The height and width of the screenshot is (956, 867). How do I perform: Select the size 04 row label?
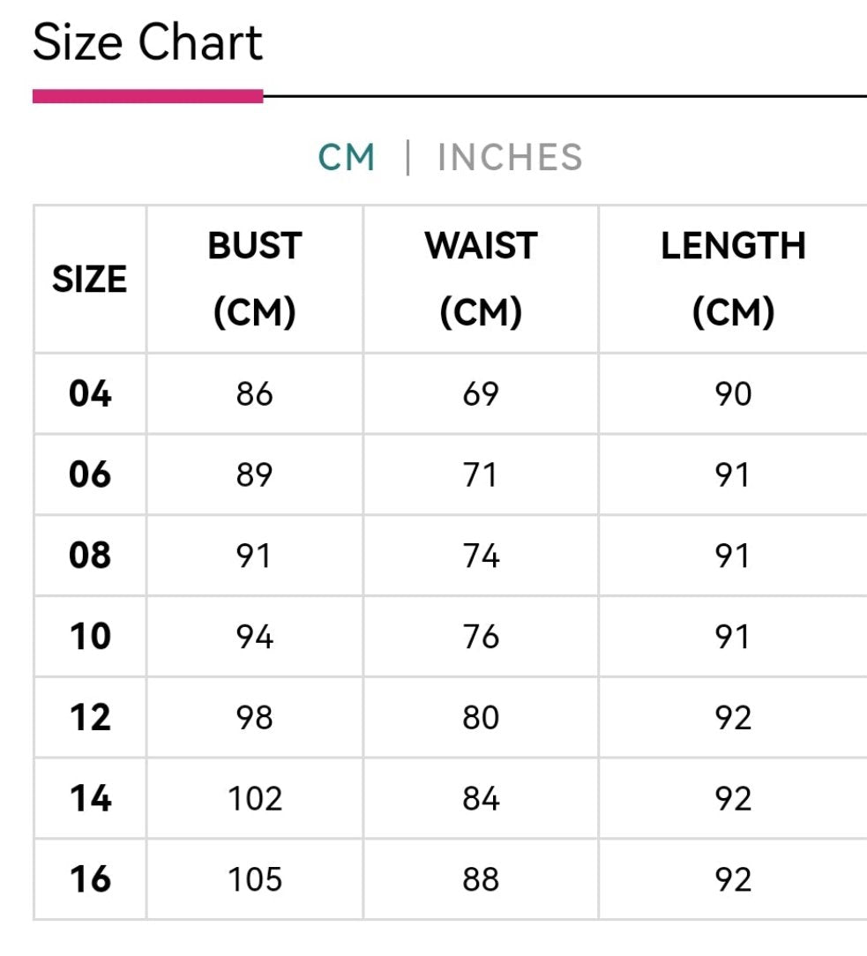[x=90, y=393]
